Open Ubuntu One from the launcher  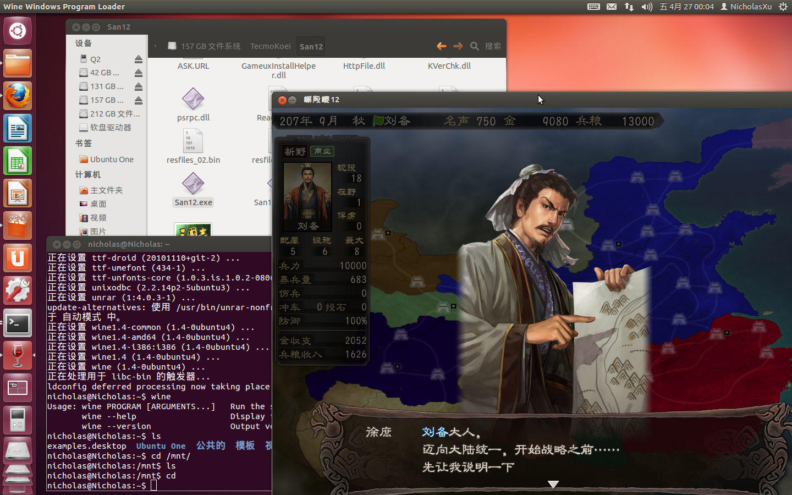point(18,258)
